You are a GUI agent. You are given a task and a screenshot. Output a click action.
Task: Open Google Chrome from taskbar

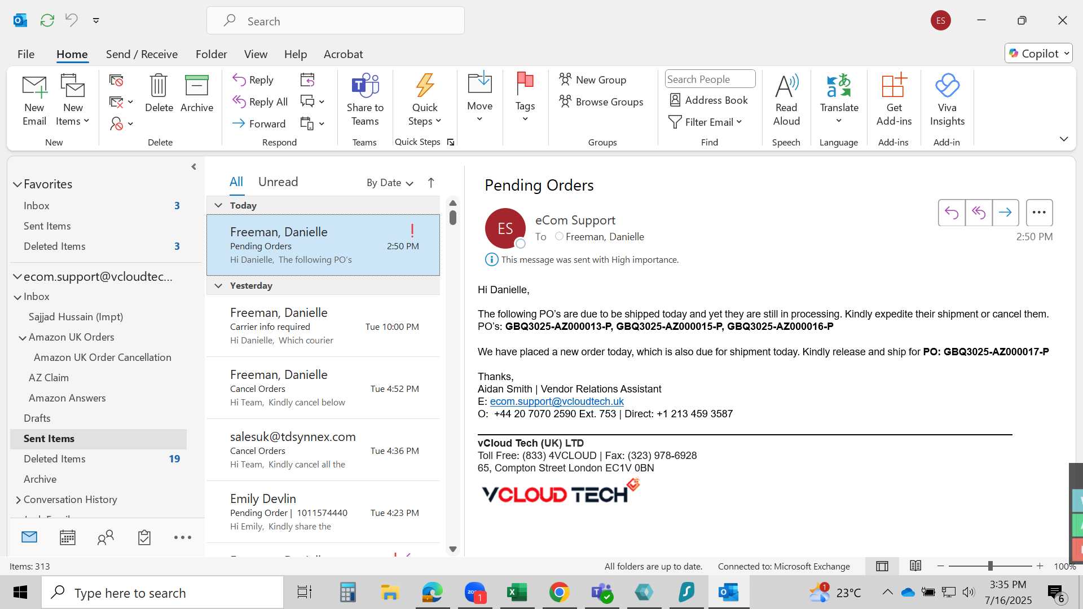tap(559, 593)
